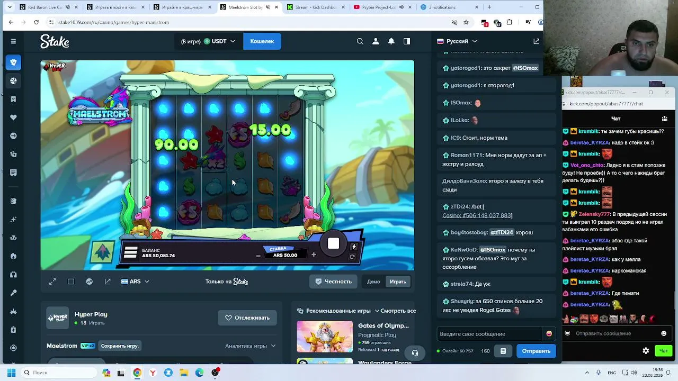Open Kick chat users list icon

click(664, 119)
